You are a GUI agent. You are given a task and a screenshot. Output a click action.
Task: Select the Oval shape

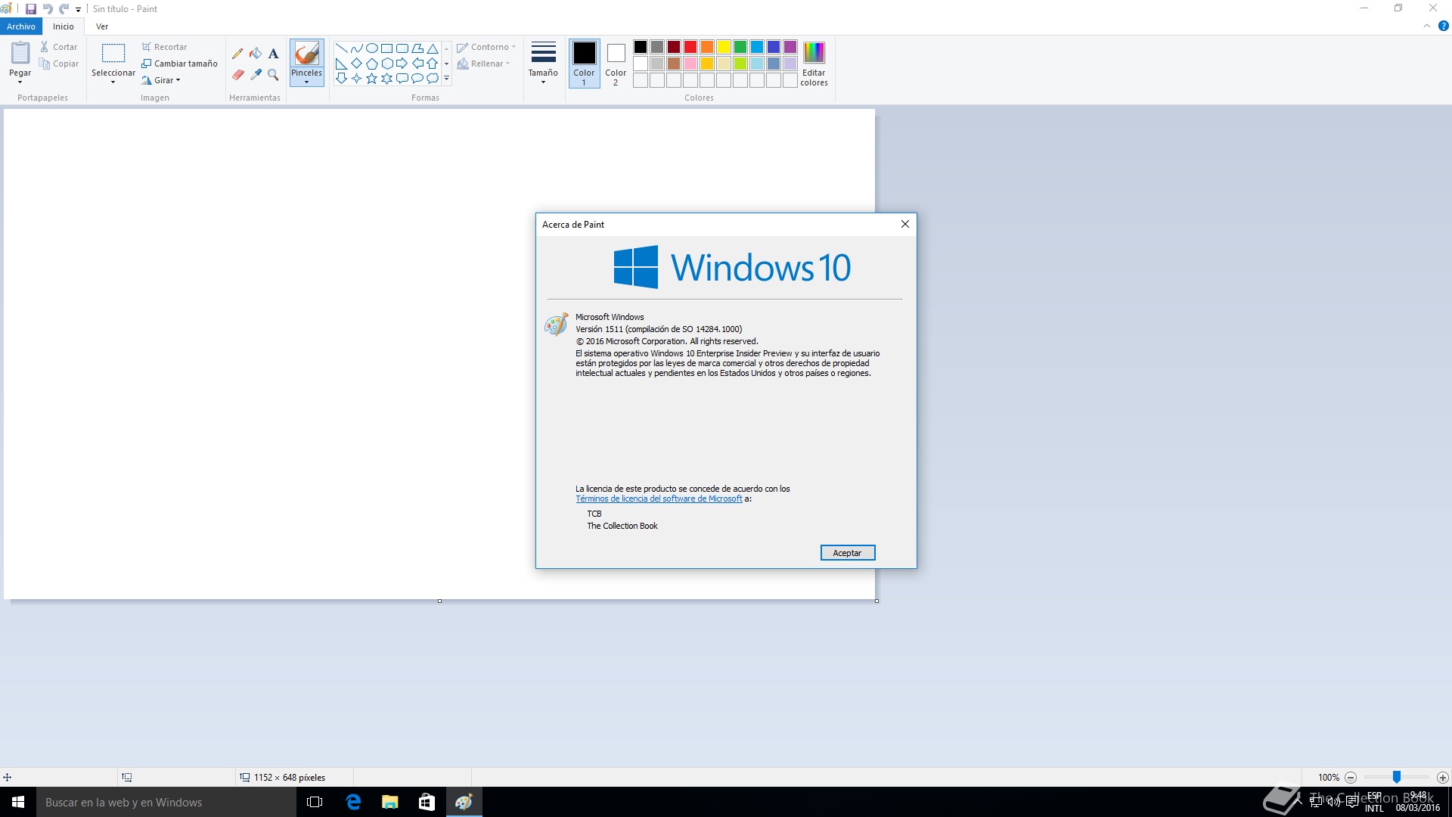click(x=371, y=48)
